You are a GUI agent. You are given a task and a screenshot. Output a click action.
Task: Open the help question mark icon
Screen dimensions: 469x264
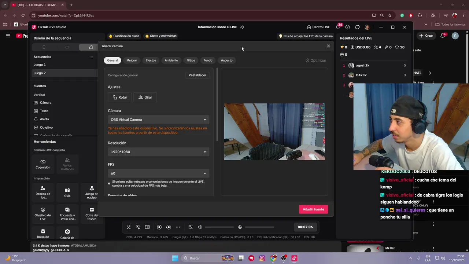(348, 27)
